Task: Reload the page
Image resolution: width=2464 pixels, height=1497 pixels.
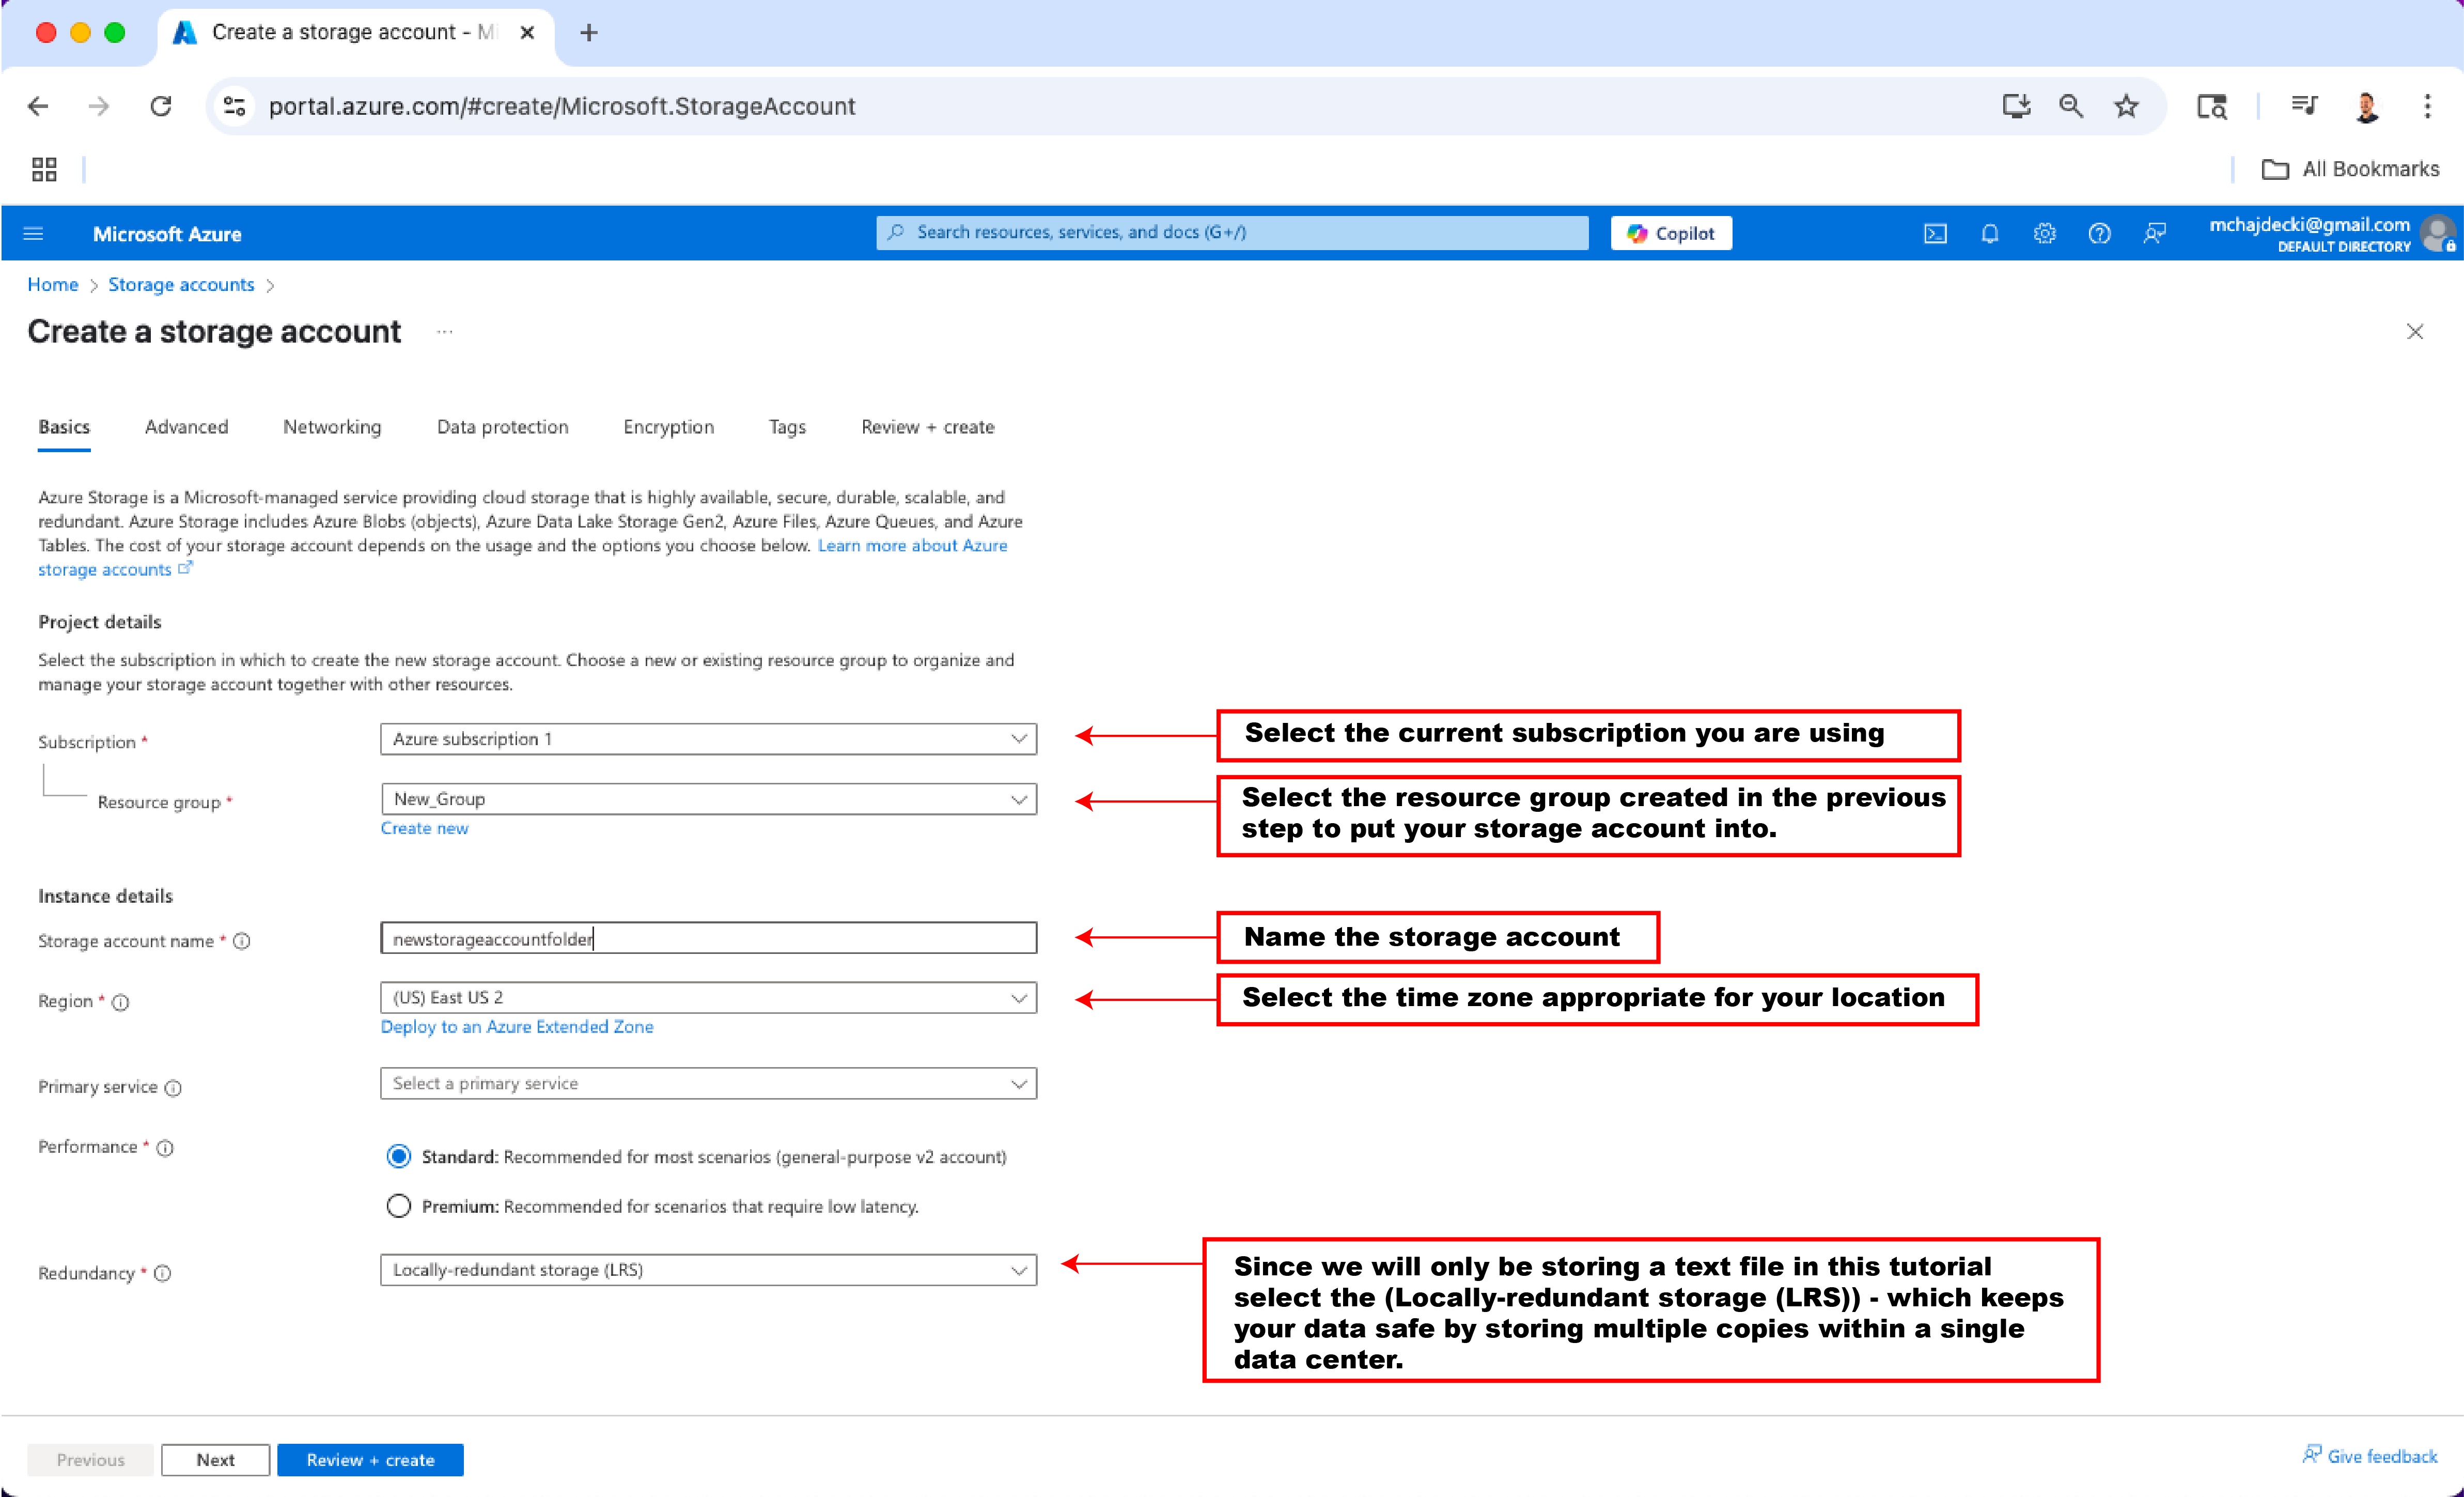Action: point(160,106)
